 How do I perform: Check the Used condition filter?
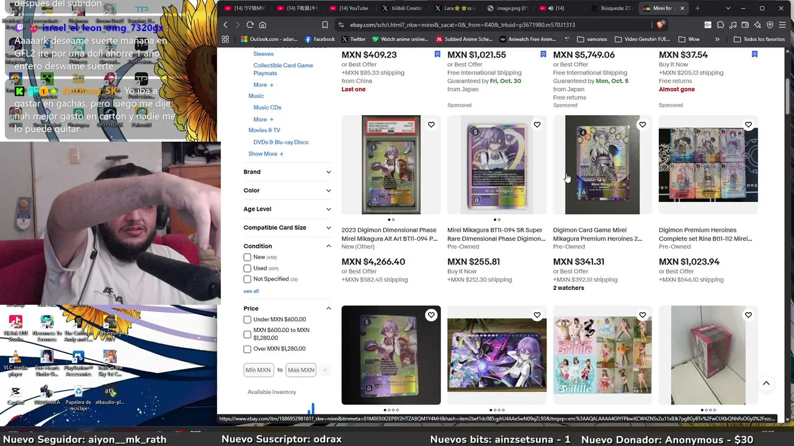point(248,268)
